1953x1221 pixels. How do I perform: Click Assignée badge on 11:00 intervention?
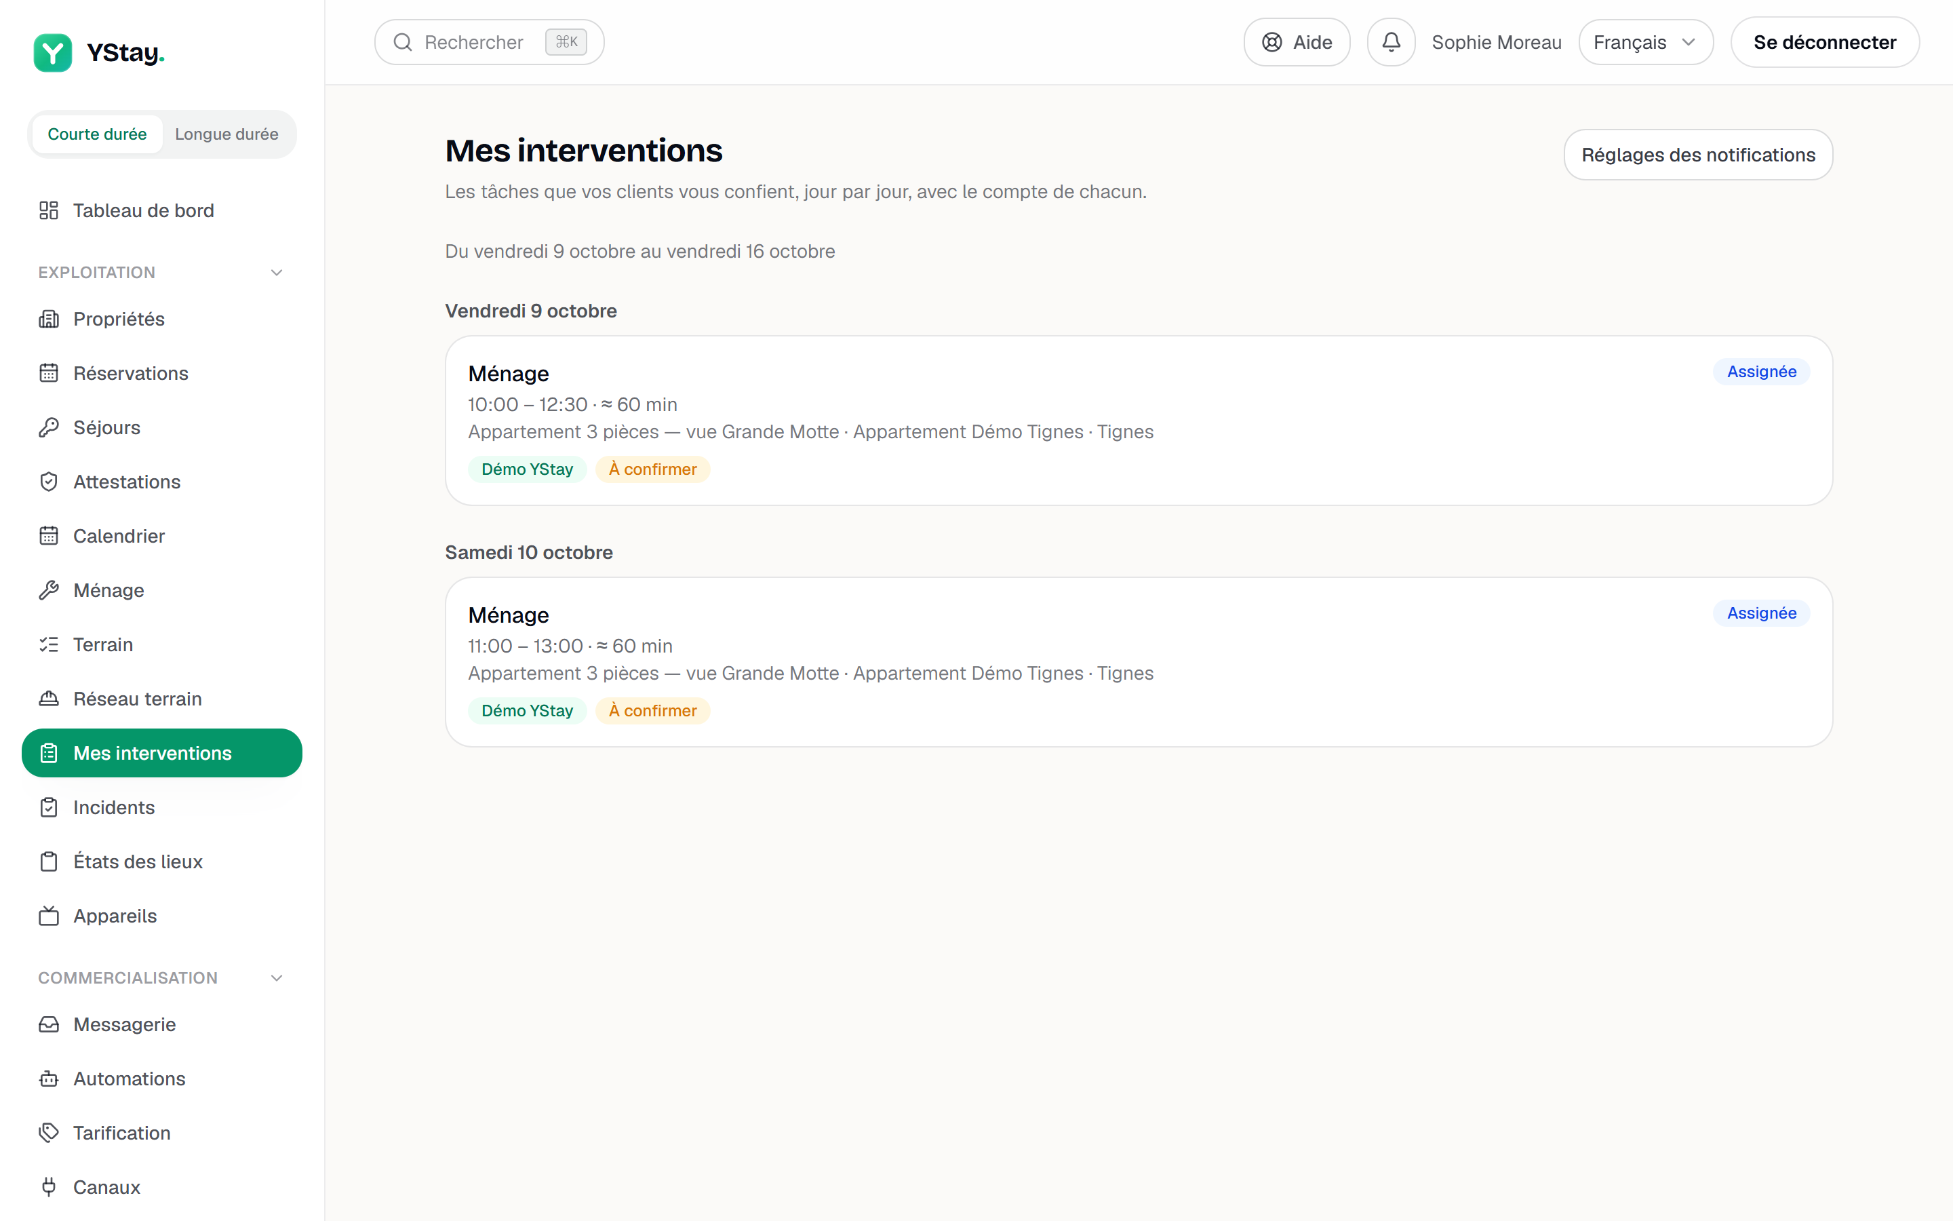(x=1761, y=613)
